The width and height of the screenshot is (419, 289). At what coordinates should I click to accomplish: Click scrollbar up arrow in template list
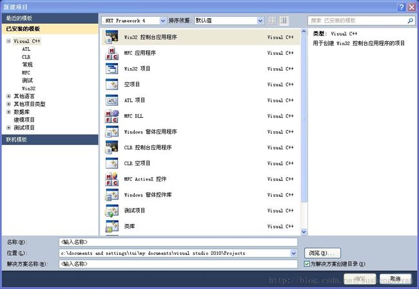pyautogui.click(x=304, y=32)
